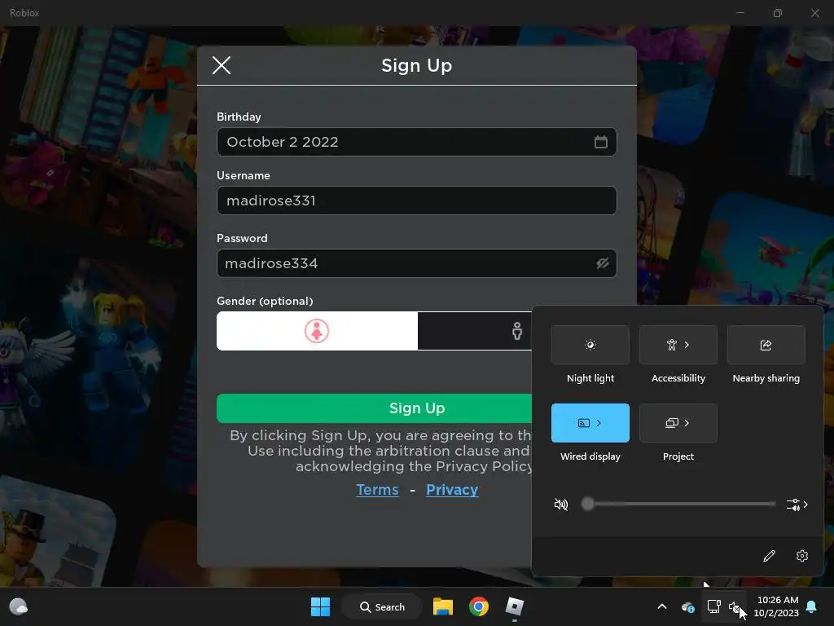Toggle Night light quick setting
834x626 pixels.
(590, 345)
